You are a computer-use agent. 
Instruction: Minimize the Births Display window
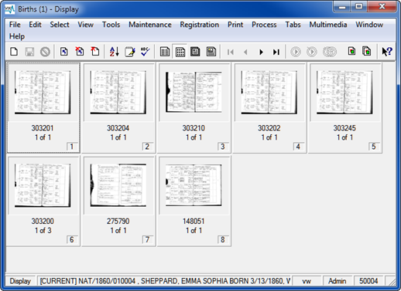point(342,7)
